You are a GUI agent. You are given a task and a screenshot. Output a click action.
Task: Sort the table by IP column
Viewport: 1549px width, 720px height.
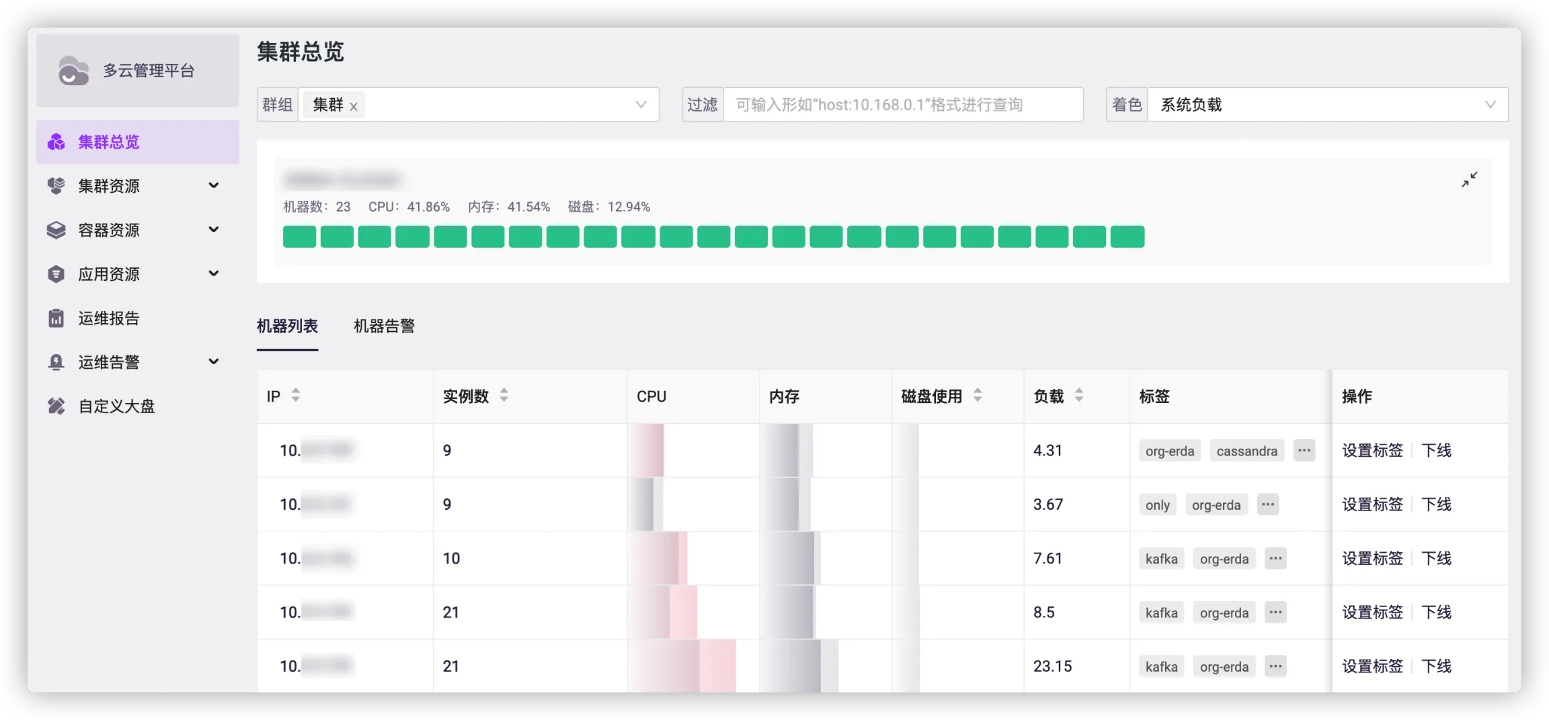click(x=296, y=396)
